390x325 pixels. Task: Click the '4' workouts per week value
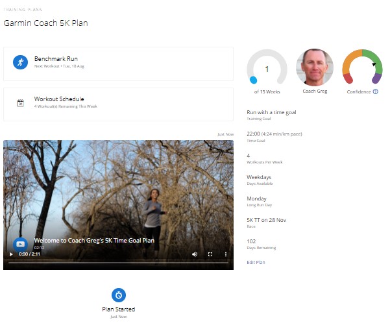pyautogui.click(x=249, y=156)
